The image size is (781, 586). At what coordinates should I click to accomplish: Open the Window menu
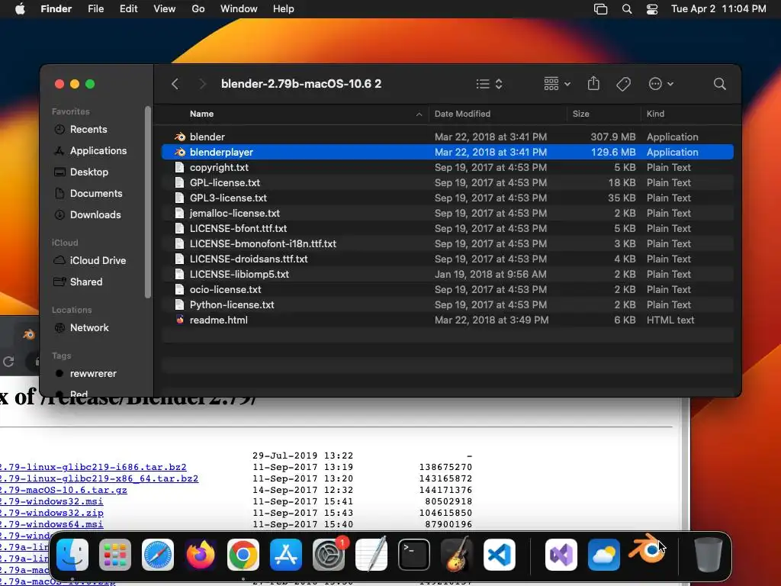(239, 9)
